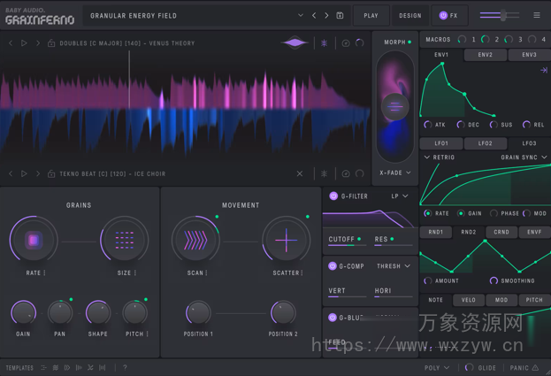Click the green modulation dot beside MORPH
The width and height of the screenshot is (551, 376).
point(409,42)
